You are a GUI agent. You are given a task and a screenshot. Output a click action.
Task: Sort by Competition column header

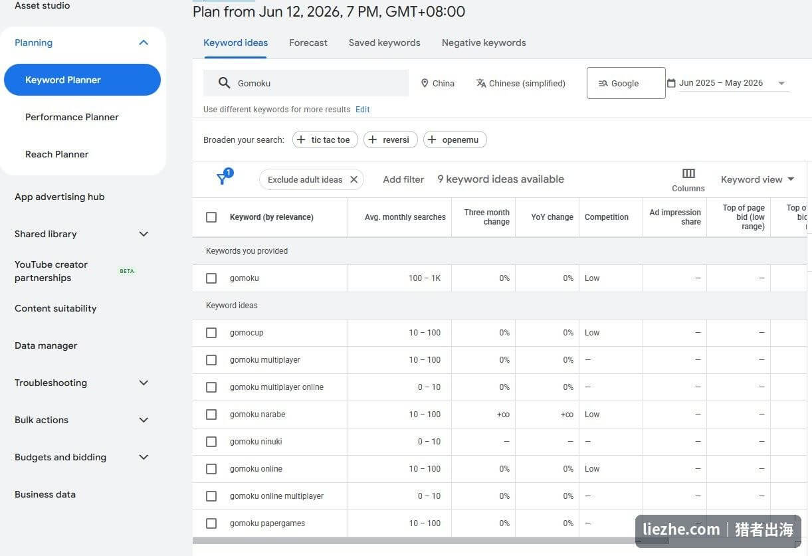click(x=606, y=217)
